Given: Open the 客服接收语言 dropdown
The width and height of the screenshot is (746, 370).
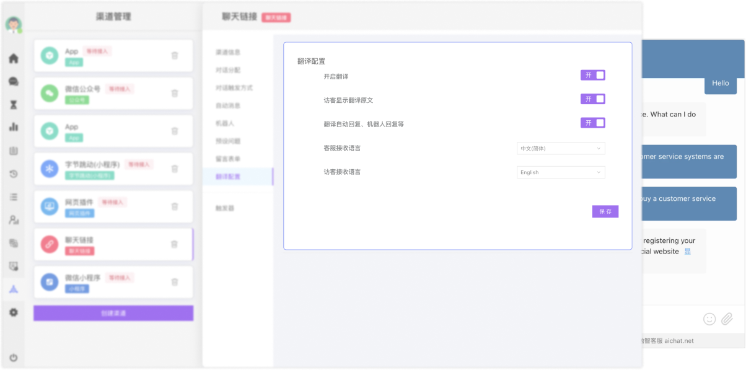Looking at the screenshot, I should coord(561,149).
